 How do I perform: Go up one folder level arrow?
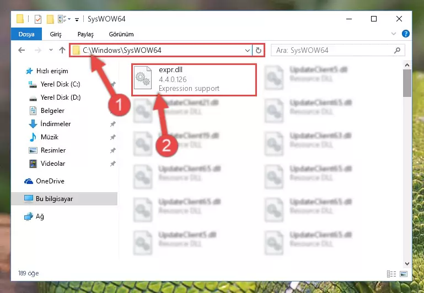point(62,50)
